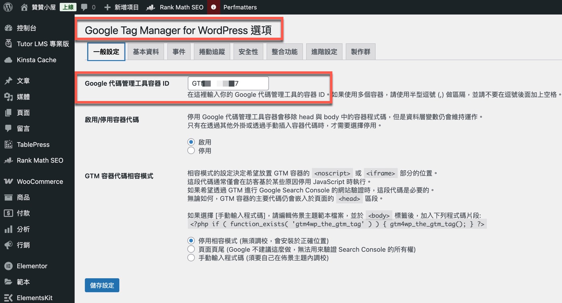Click the <body> code tag text
This screenshot has width=562, height=303.
pyautogui.click(x=379, y=215)
